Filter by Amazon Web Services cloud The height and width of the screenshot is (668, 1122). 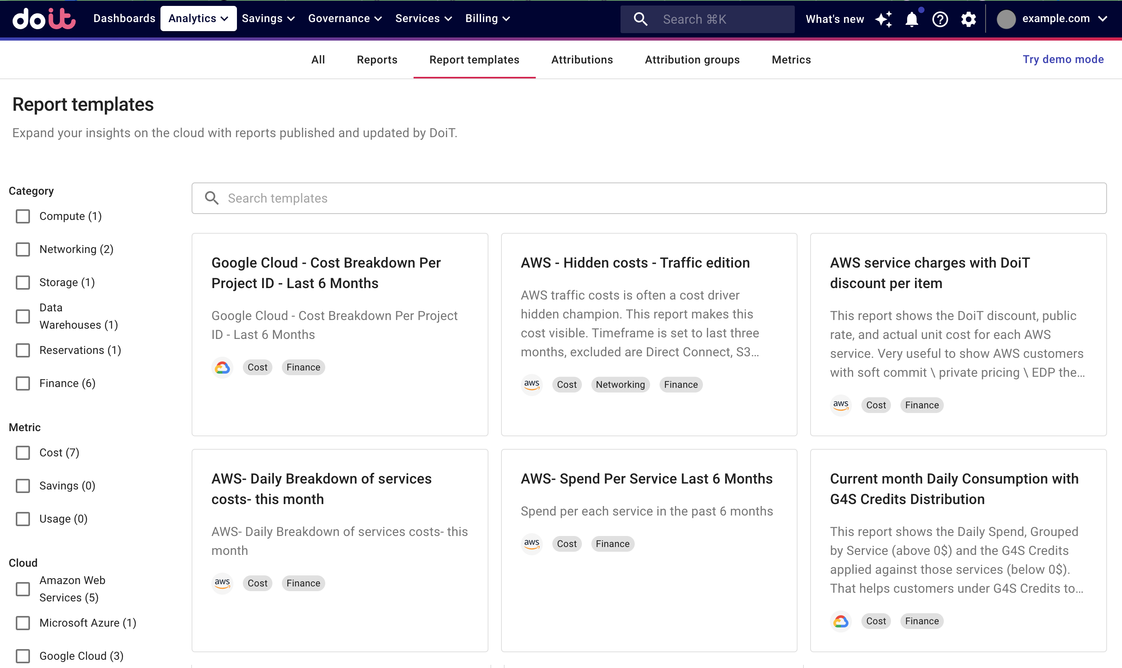(23, 589)
